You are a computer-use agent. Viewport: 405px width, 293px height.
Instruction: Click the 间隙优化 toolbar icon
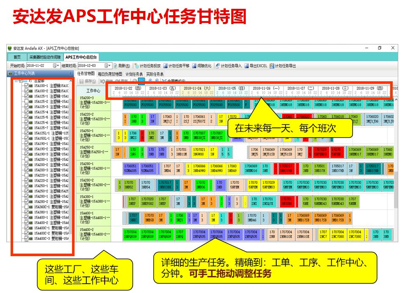pos(194,66)
